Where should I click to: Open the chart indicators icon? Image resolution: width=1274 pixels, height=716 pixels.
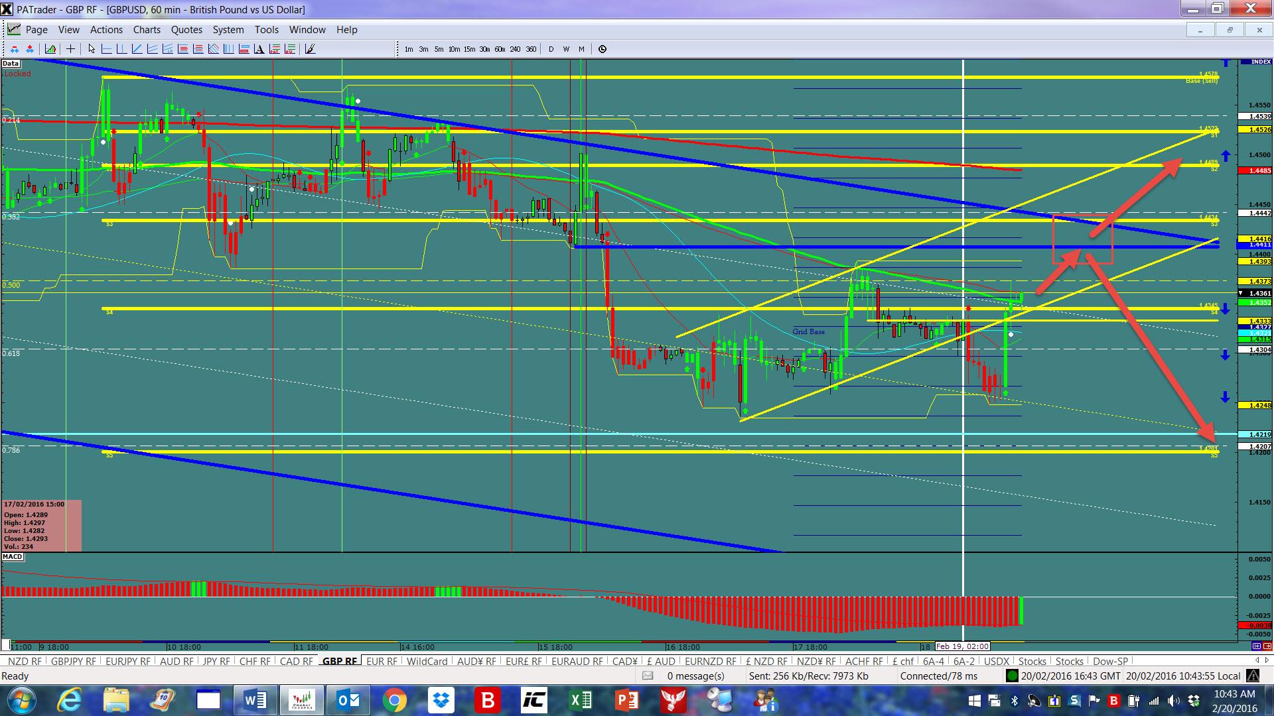tap(50, 48)
